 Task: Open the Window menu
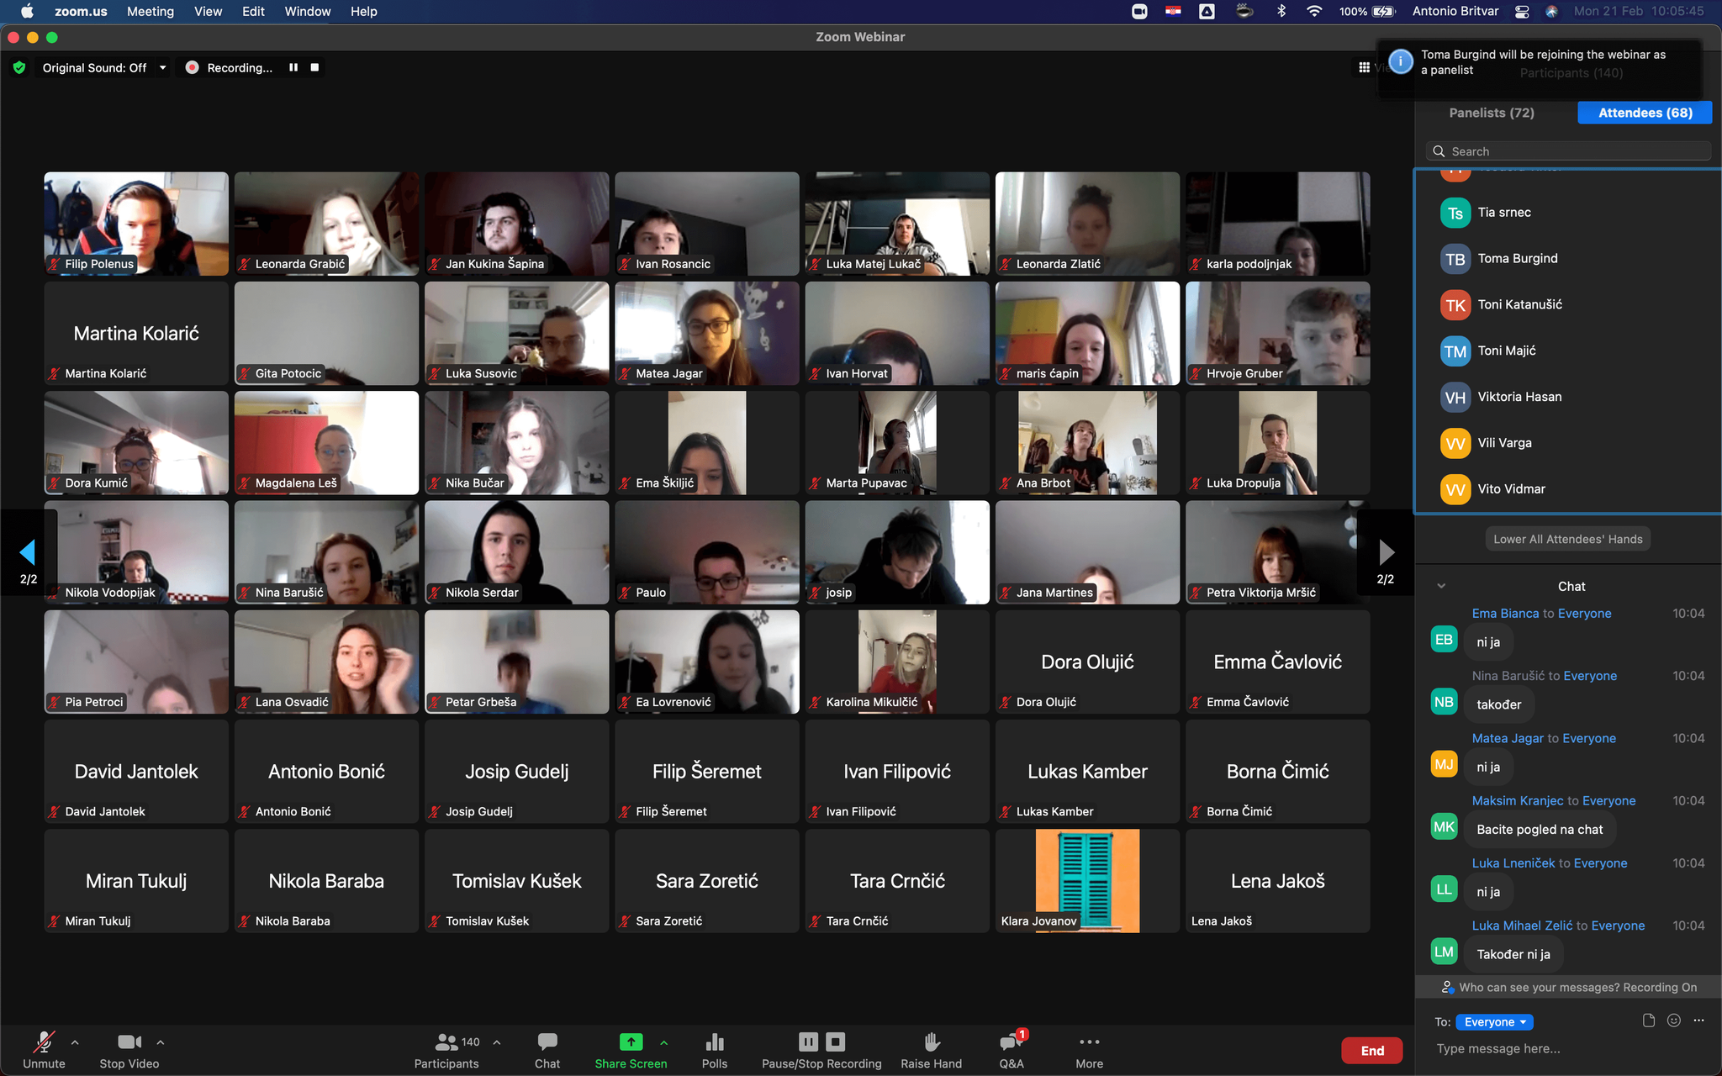308,11
